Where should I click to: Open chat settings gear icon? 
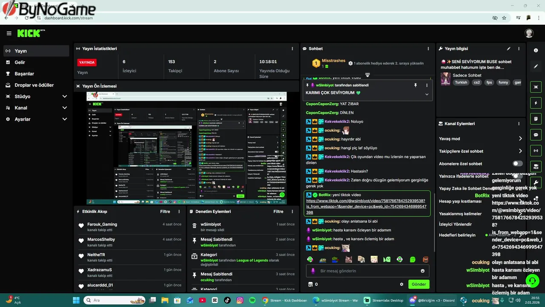click(401, 284)
